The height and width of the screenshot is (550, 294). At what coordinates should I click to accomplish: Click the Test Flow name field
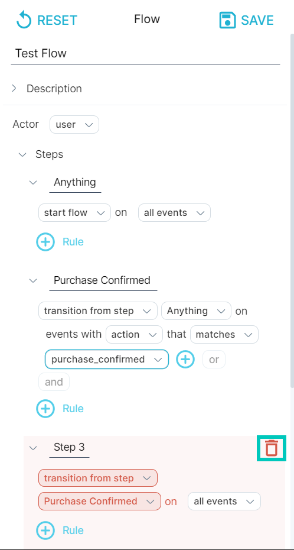coord(145,54)
